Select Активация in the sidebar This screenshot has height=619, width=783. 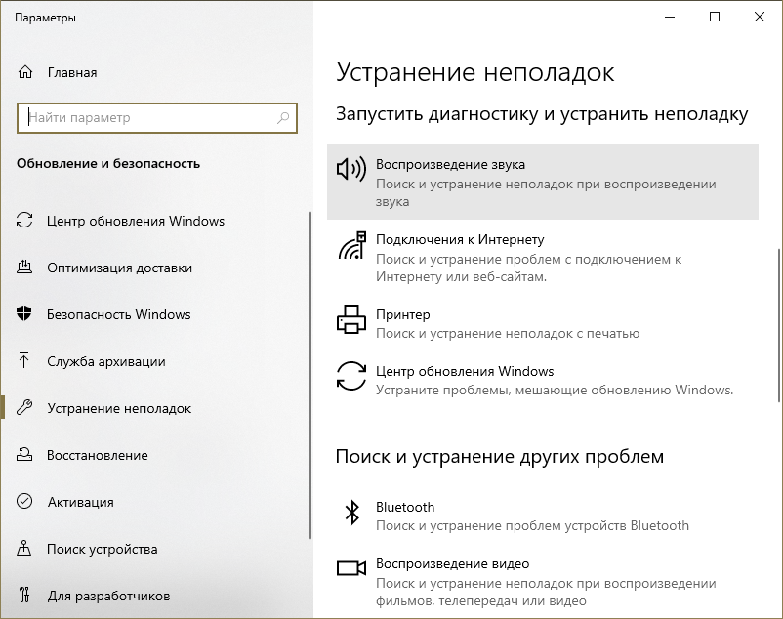(x=80, y=502)
